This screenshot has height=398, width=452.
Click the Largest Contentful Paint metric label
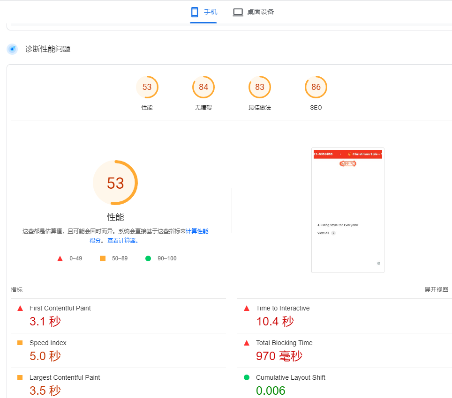coord(64,377)
